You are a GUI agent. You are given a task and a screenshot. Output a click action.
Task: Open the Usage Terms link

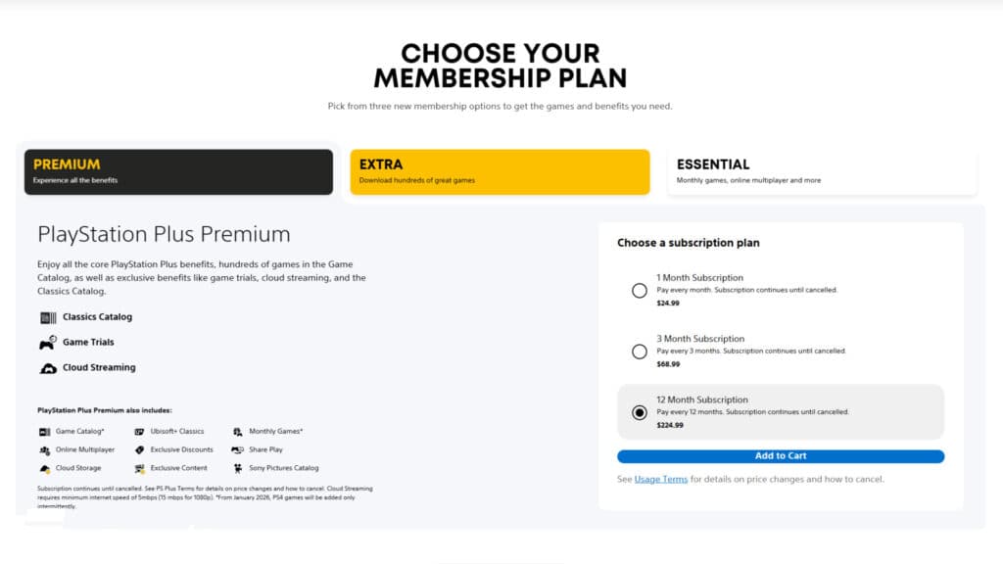coord(662,479)
